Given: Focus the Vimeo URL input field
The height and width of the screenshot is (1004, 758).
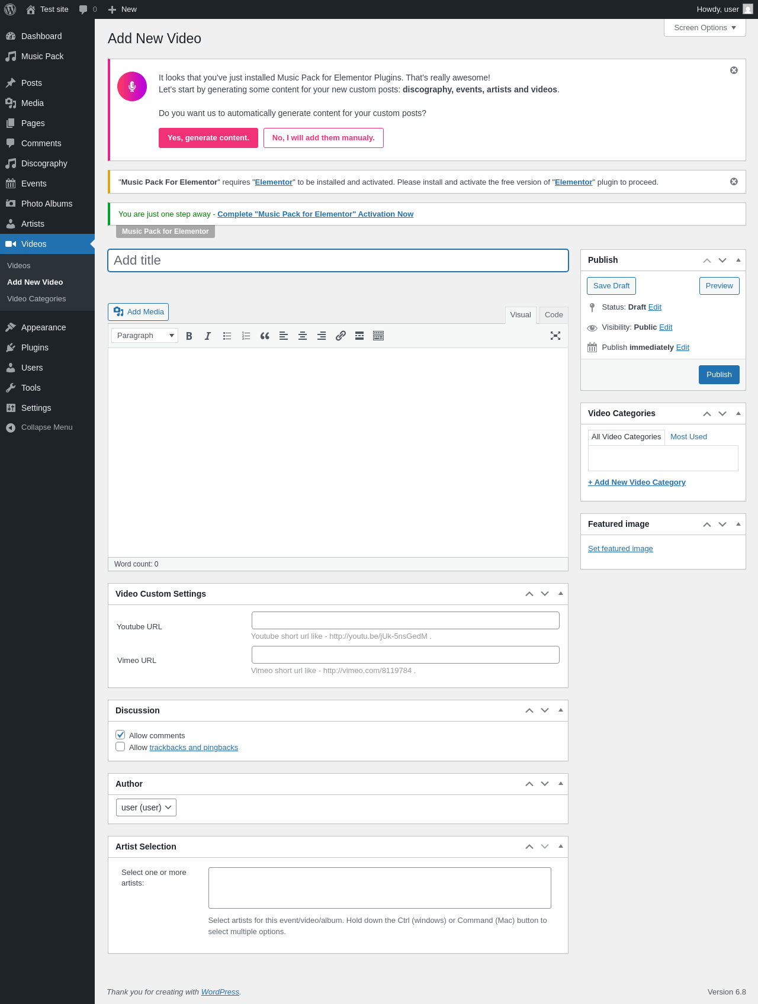Looking at the screenshot, I should [x=406, y=655].
